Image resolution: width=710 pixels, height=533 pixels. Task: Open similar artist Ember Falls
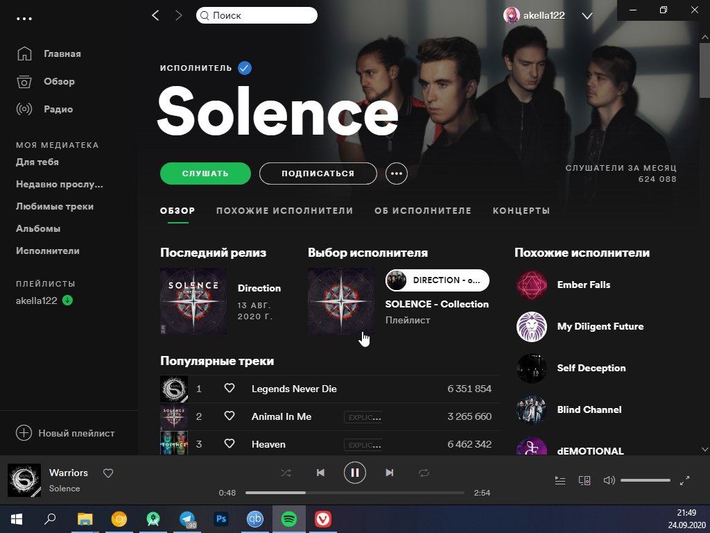[x=584, y=285]
